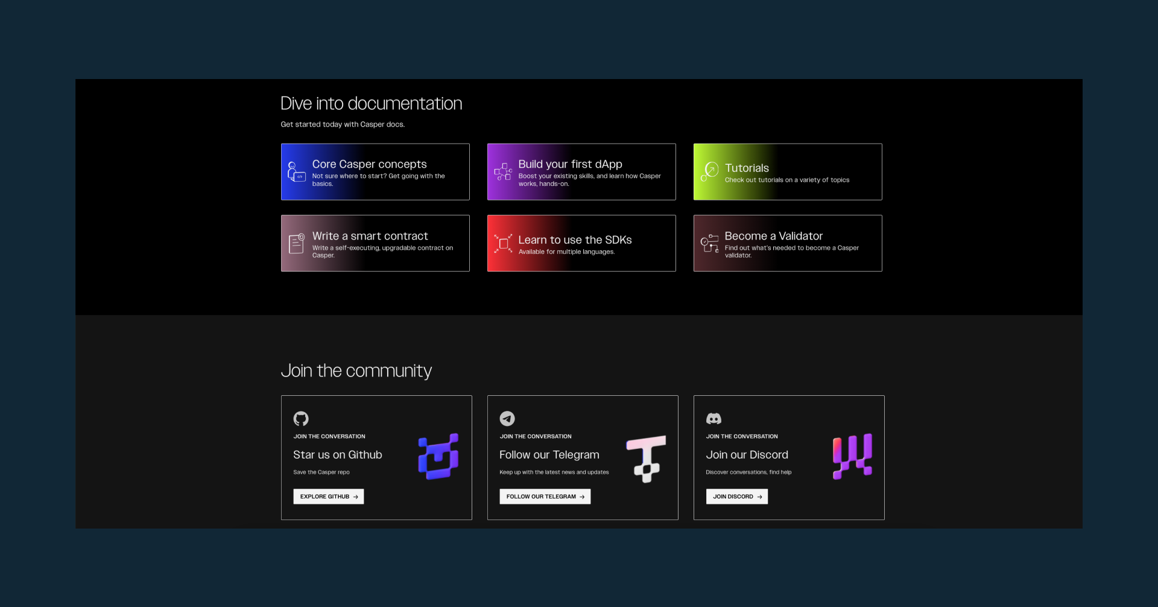The width and height of the screenshot is (1158, 607).
Task: Open the Become a Validator card
Action: 788,243
